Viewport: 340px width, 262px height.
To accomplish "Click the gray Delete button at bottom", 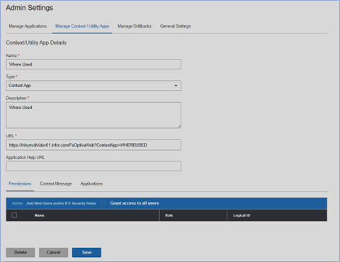I will point(21,252).
